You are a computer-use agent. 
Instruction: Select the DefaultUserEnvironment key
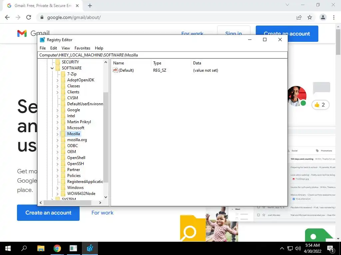pos(85,104)
